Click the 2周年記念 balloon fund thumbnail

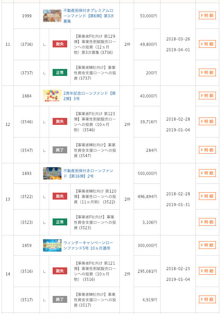coord(52,96)
